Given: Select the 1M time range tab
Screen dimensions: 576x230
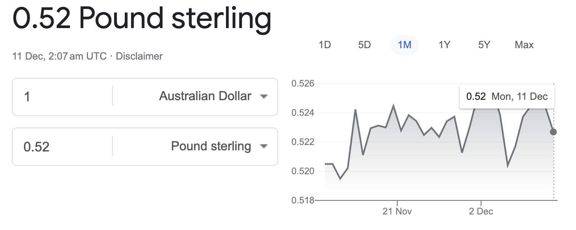Looking at the screenshot, I should pos(404,45).
